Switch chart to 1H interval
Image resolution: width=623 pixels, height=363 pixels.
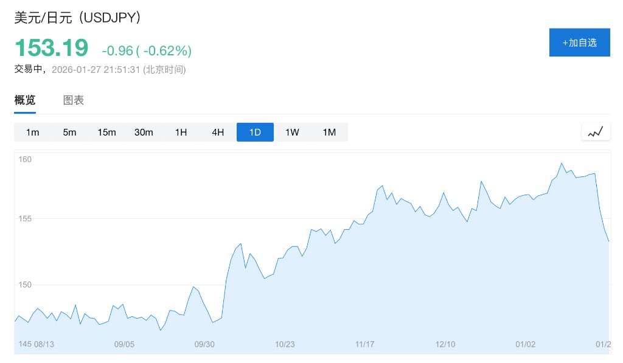[x=181, y=132]
